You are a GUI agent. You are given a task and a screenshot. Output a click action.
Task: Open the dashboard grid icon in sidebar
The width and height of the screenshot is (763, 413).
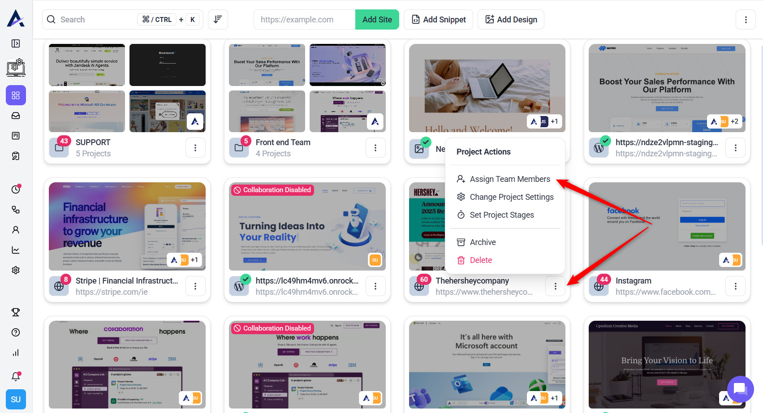pos(16,95)
